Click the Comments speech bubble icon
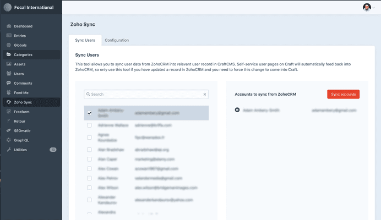 9,83
